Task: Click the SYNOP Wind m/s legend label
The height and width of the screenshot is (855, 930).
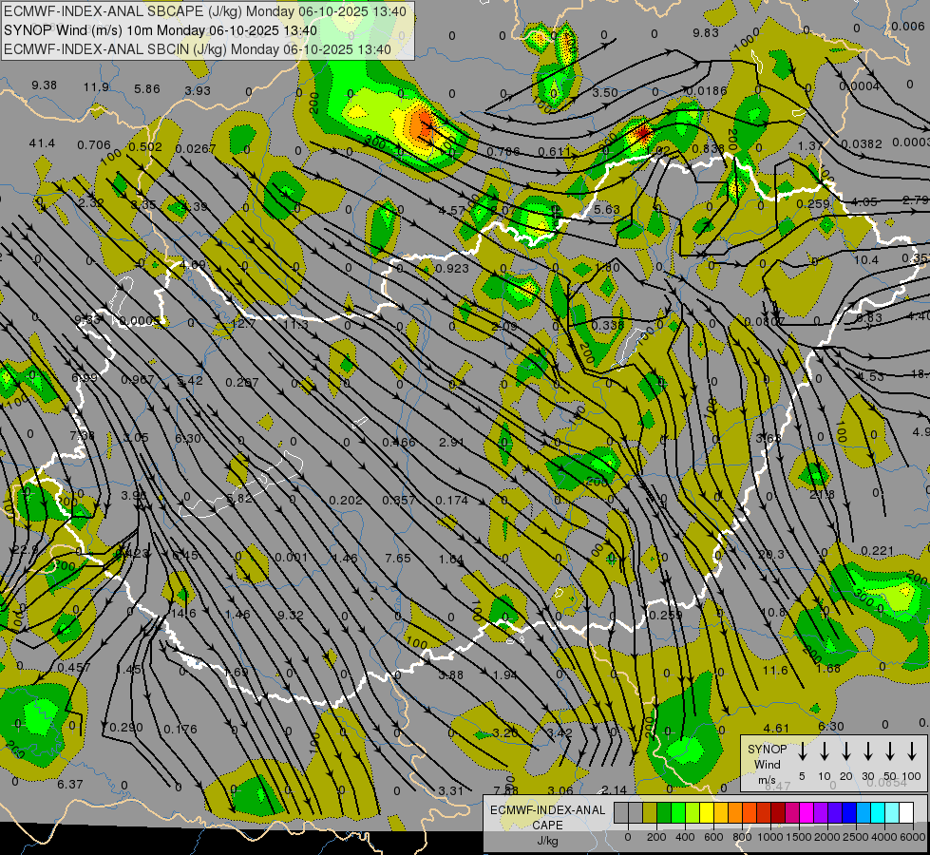Action: click(767, 764)
